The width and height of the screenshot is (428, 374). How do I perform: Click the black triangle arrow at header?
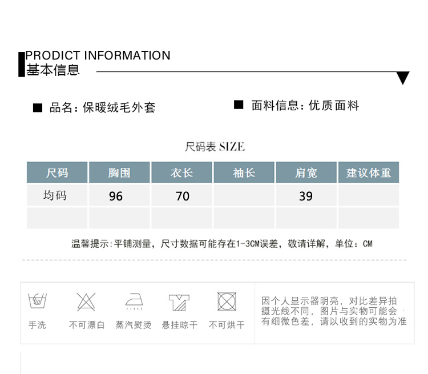403,78
